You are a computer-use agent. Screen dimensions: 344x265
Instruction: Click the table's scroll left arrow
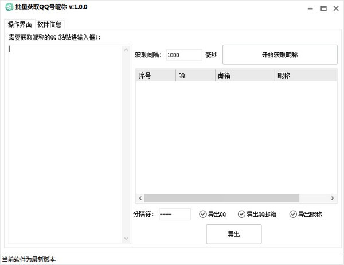click(140, 198)
